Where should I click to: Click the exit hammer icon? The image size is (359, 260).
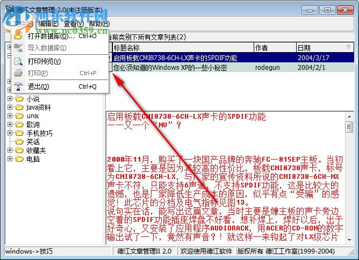pos(18,86)
